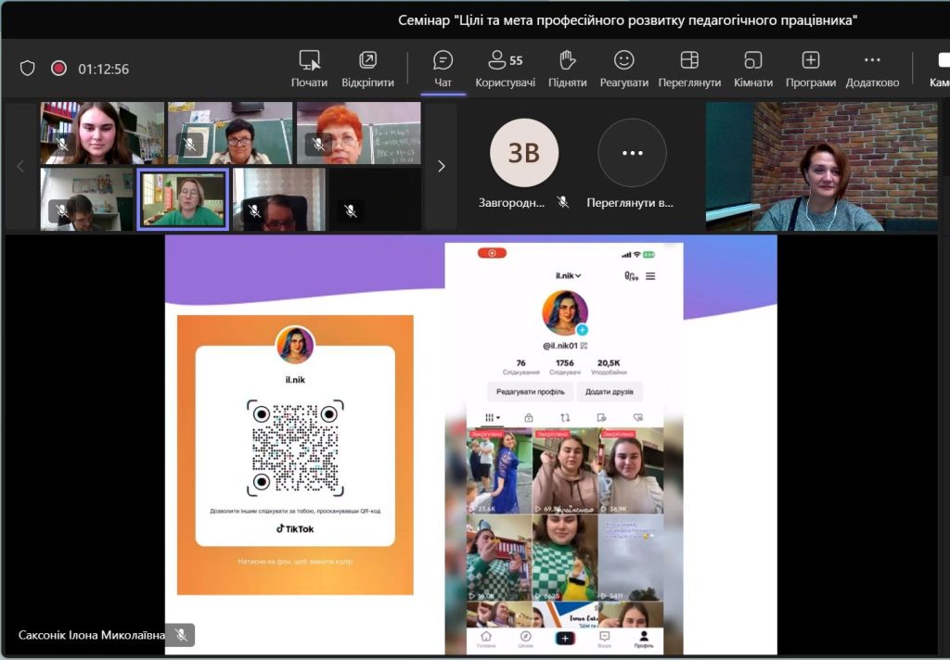Select video of young woman by bookshelf
Viewport: 950px width, 660px height.
point(102,133)
